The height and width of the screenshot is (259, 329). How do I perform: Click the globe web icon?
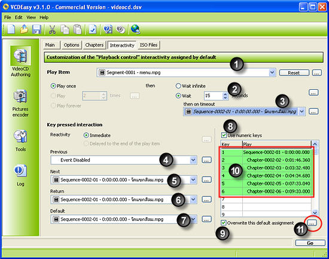coord(135,29)
